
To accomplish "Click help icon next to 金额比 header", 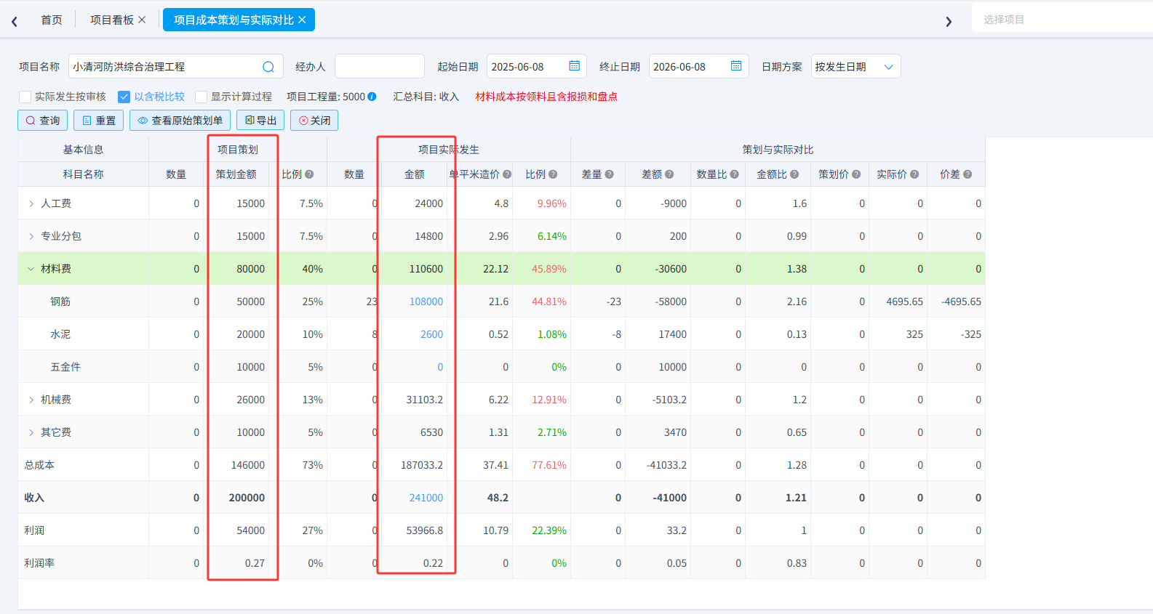I will tap(794, 174).
